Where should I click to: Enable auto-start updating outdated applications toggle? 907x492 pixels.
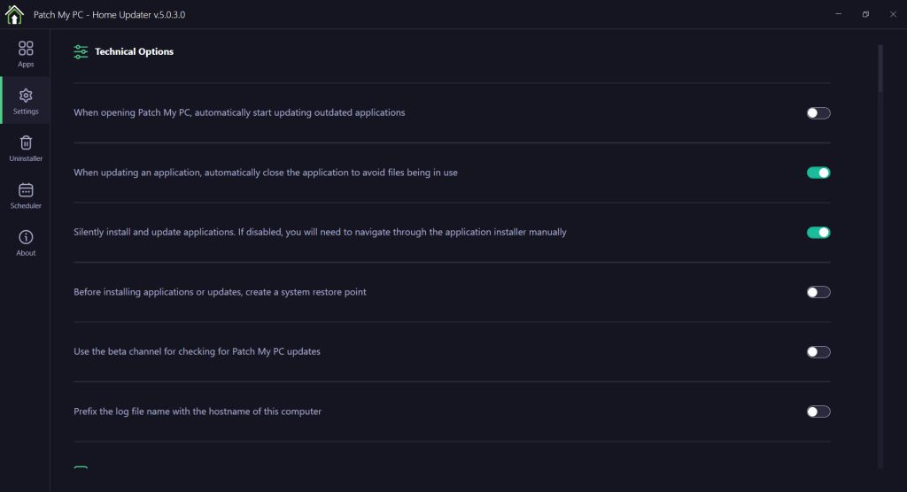click(x=818, y=113)
